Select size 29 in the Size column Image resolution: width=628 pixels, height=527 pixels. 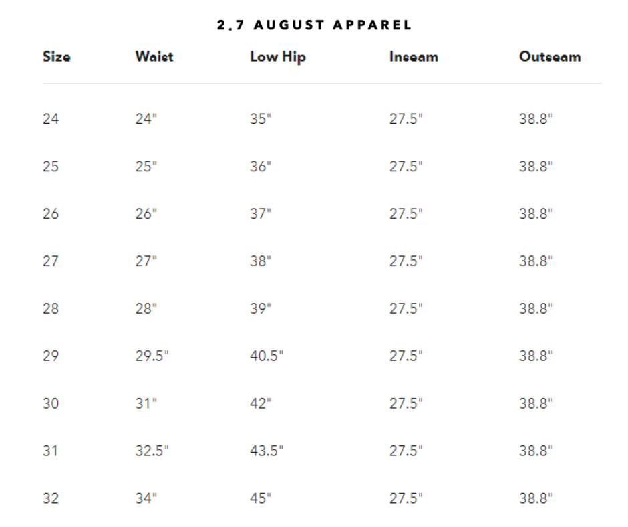click(x=51, y=356)
